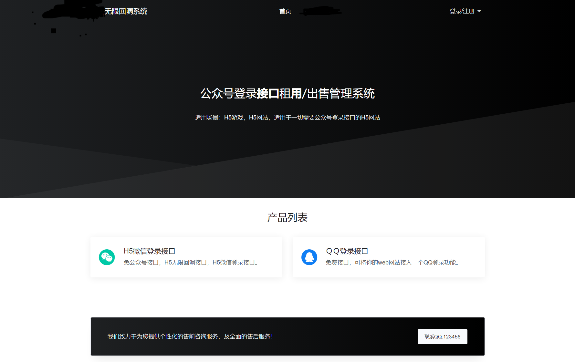Click the 联系QQ:123456 button
This screenshot has width=575, height=362.
click(x=442, y=336)
